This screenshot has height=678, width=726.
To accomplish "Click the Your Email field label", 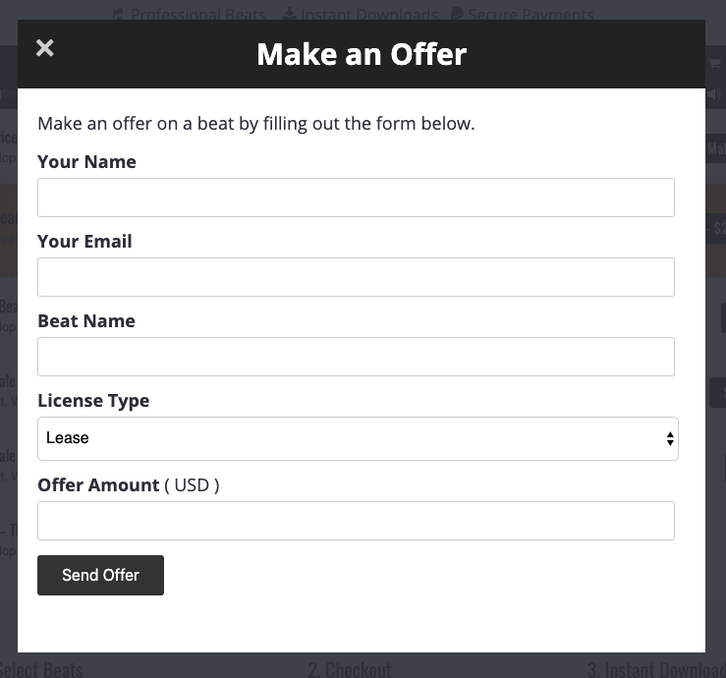I will click(84, 242).
